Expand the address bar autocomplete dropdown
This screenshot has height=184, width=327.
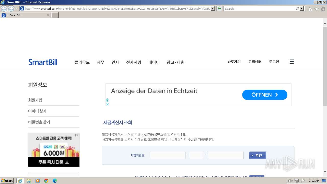pos(213,8)
